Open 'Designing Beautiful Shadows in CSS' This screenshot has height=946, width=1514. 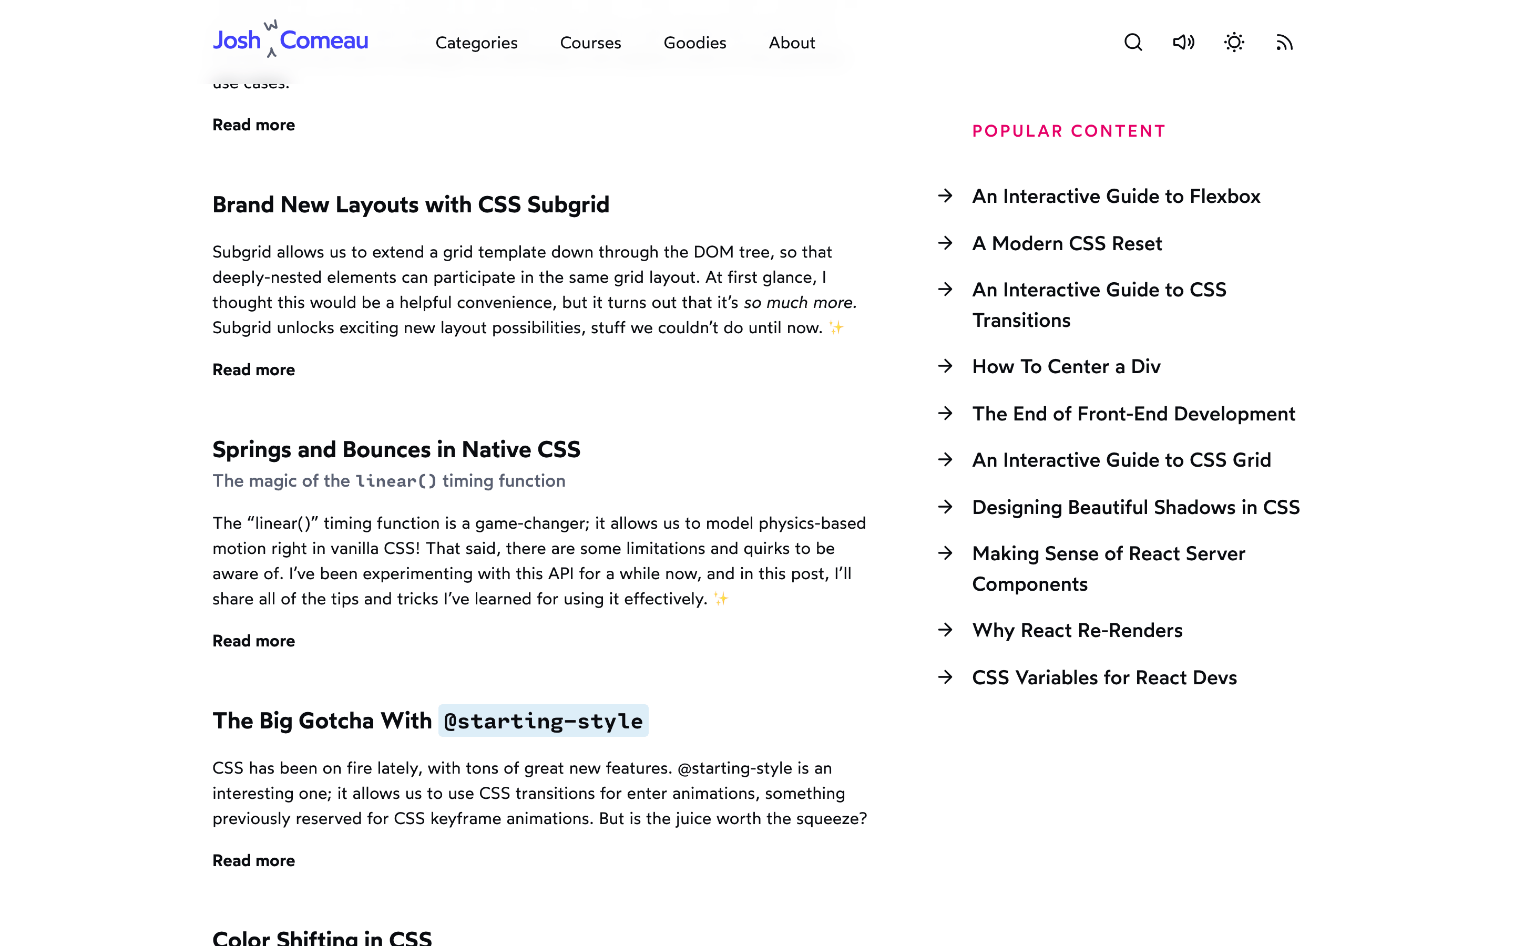(x=1135, y=507)
